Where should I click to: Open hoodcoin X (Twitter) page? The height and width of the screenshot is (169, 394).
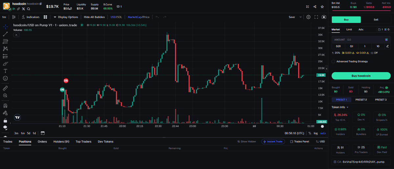(x=24, y=9)
